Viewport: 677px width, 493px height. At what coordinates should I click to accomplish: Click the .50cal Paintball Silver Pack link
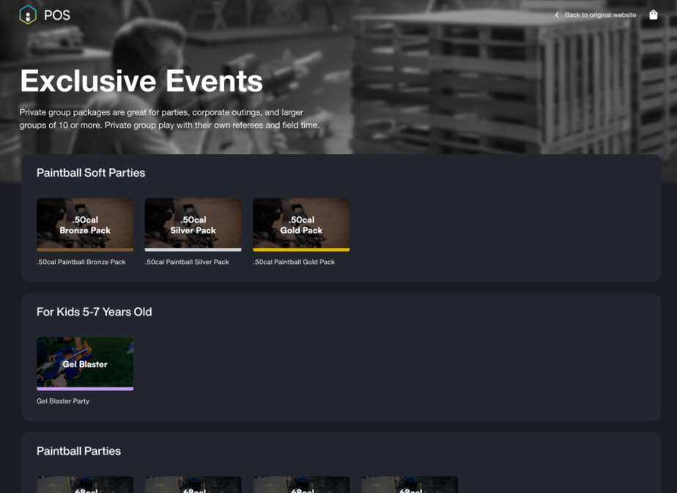tap(187, 261)
